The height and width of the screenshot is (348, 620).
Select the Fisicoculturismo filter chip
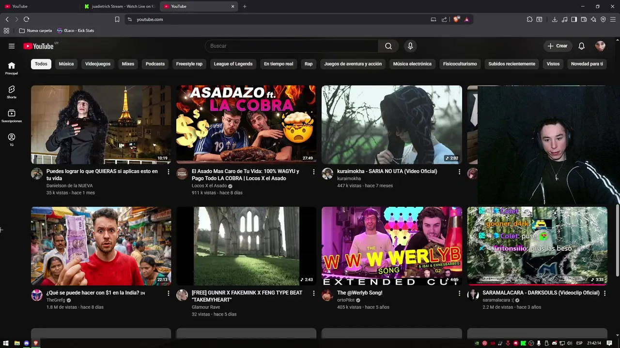(460, 64)
